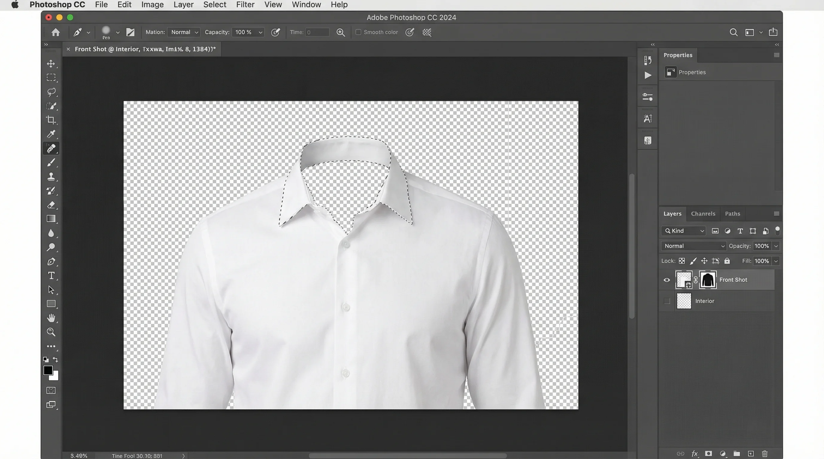Select the Move tool
Viewport: 824px width, 459px height.
click(x=51, y=64)
